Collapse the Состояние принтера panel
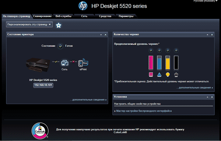The width and height of the screenshot is (221, 141). point(101,35)
